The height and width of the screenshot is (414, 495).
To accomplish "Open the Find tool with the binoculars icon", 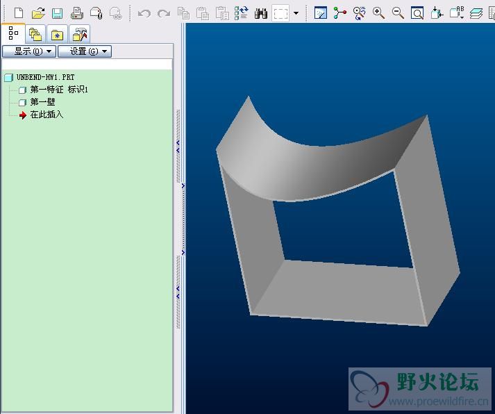I will coord(261,14).
